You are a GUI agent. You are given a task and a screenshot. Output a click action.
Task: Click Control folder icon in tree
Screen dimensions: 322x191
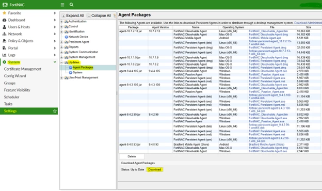(x=67, y=26)
